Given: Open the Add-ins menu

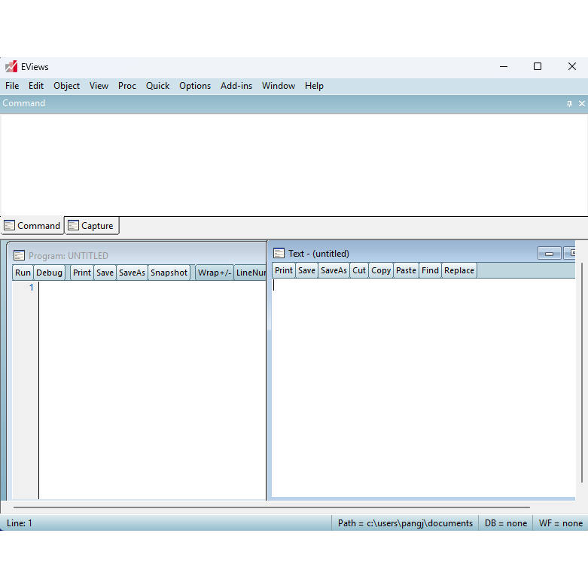Looking at the screenshot, I should (236, 86).
